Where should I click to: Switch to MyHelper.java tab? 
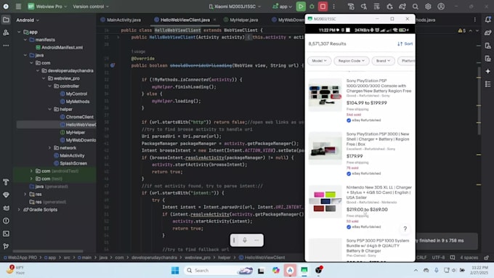tap(240, 20)
